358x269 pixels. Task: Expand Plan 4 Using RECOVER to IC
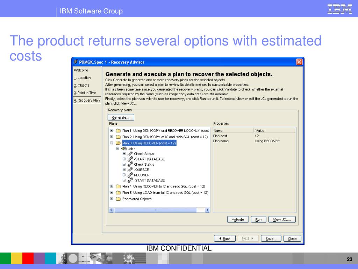112,186
